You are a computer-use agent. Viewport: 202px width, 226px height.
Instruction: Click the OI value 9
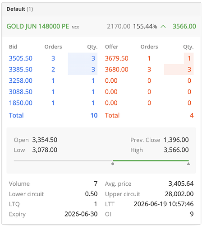[x=192, y=214]
